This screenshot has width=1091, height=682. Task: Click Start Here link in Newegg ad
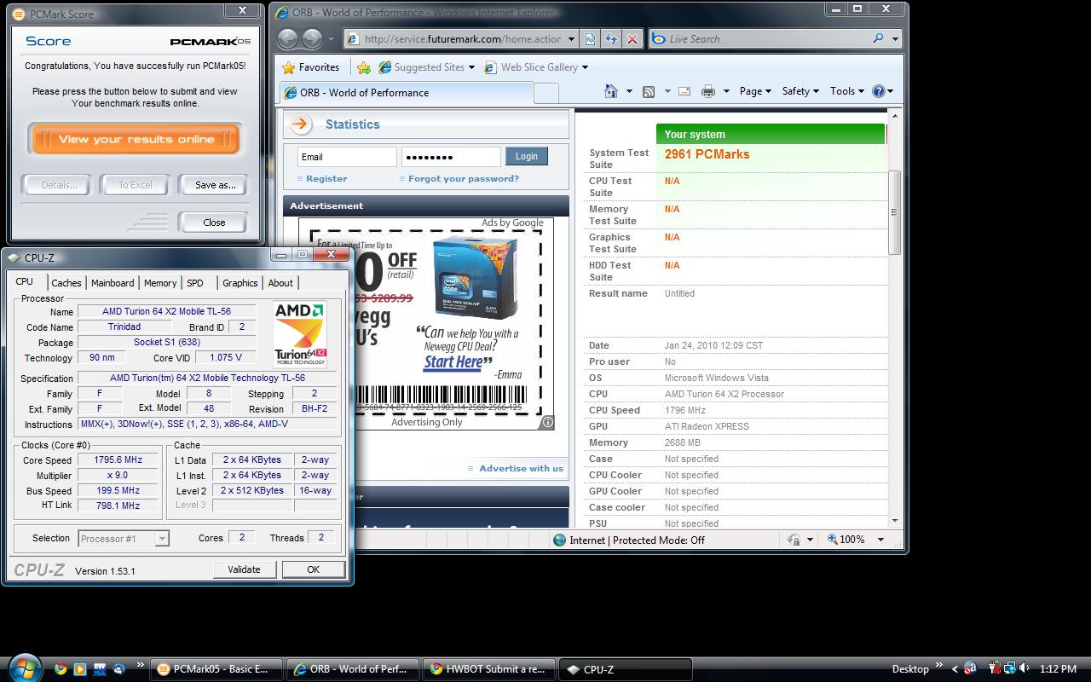(453, 361)
